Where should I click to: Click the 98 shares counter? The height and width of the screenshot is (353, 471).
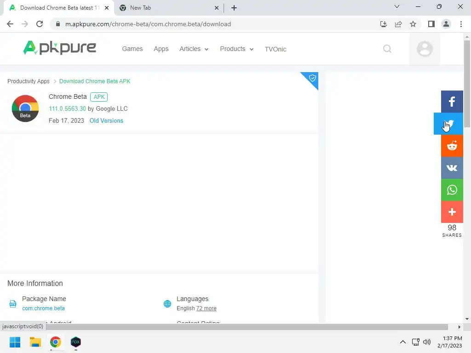tap(452, 231)
